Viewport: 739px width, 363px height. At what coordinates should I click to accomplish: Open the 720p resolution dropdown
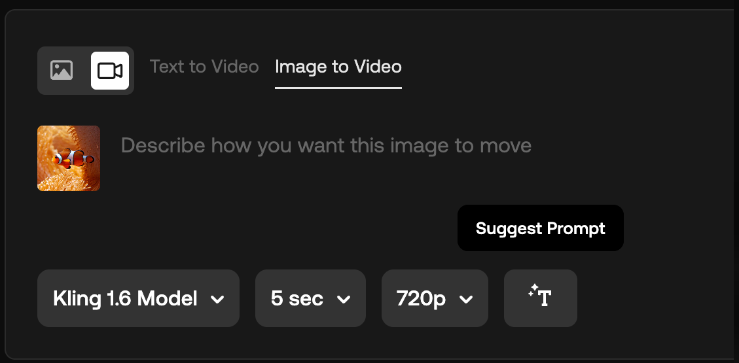pyautogui.click(x=434, y=298)
